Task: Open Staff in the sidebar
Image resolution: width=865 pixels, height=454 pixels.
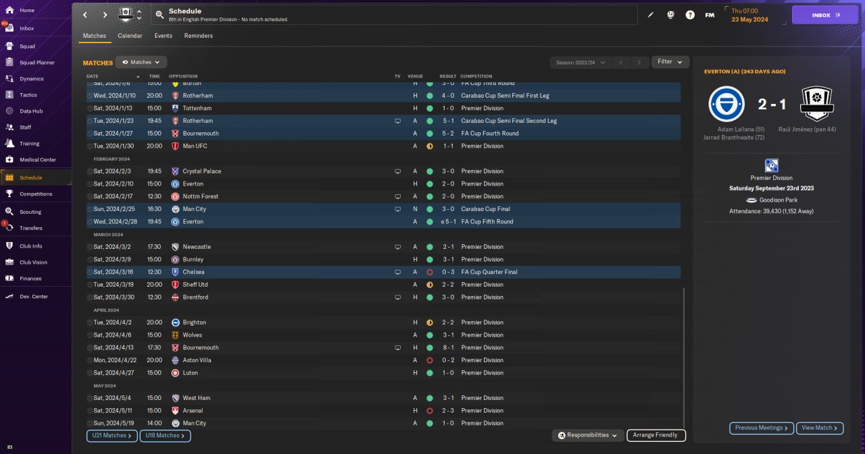Action: (26, 127)
